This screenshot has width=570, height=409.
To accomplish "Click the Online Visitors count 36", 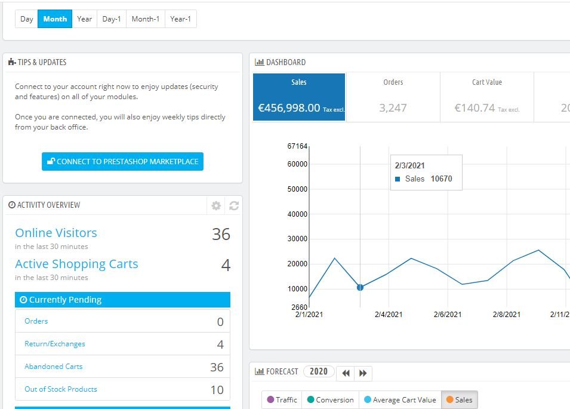I will point(221,234).
